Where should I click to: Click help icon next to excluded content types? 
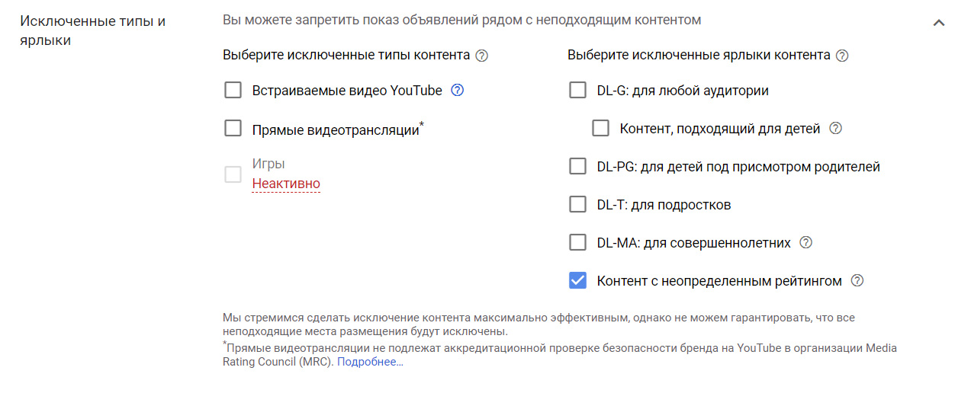point(481,56)
